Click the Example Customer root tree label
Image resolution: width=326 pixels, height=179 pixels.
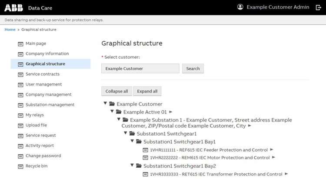pyautogui.click(x=139, y=104)
